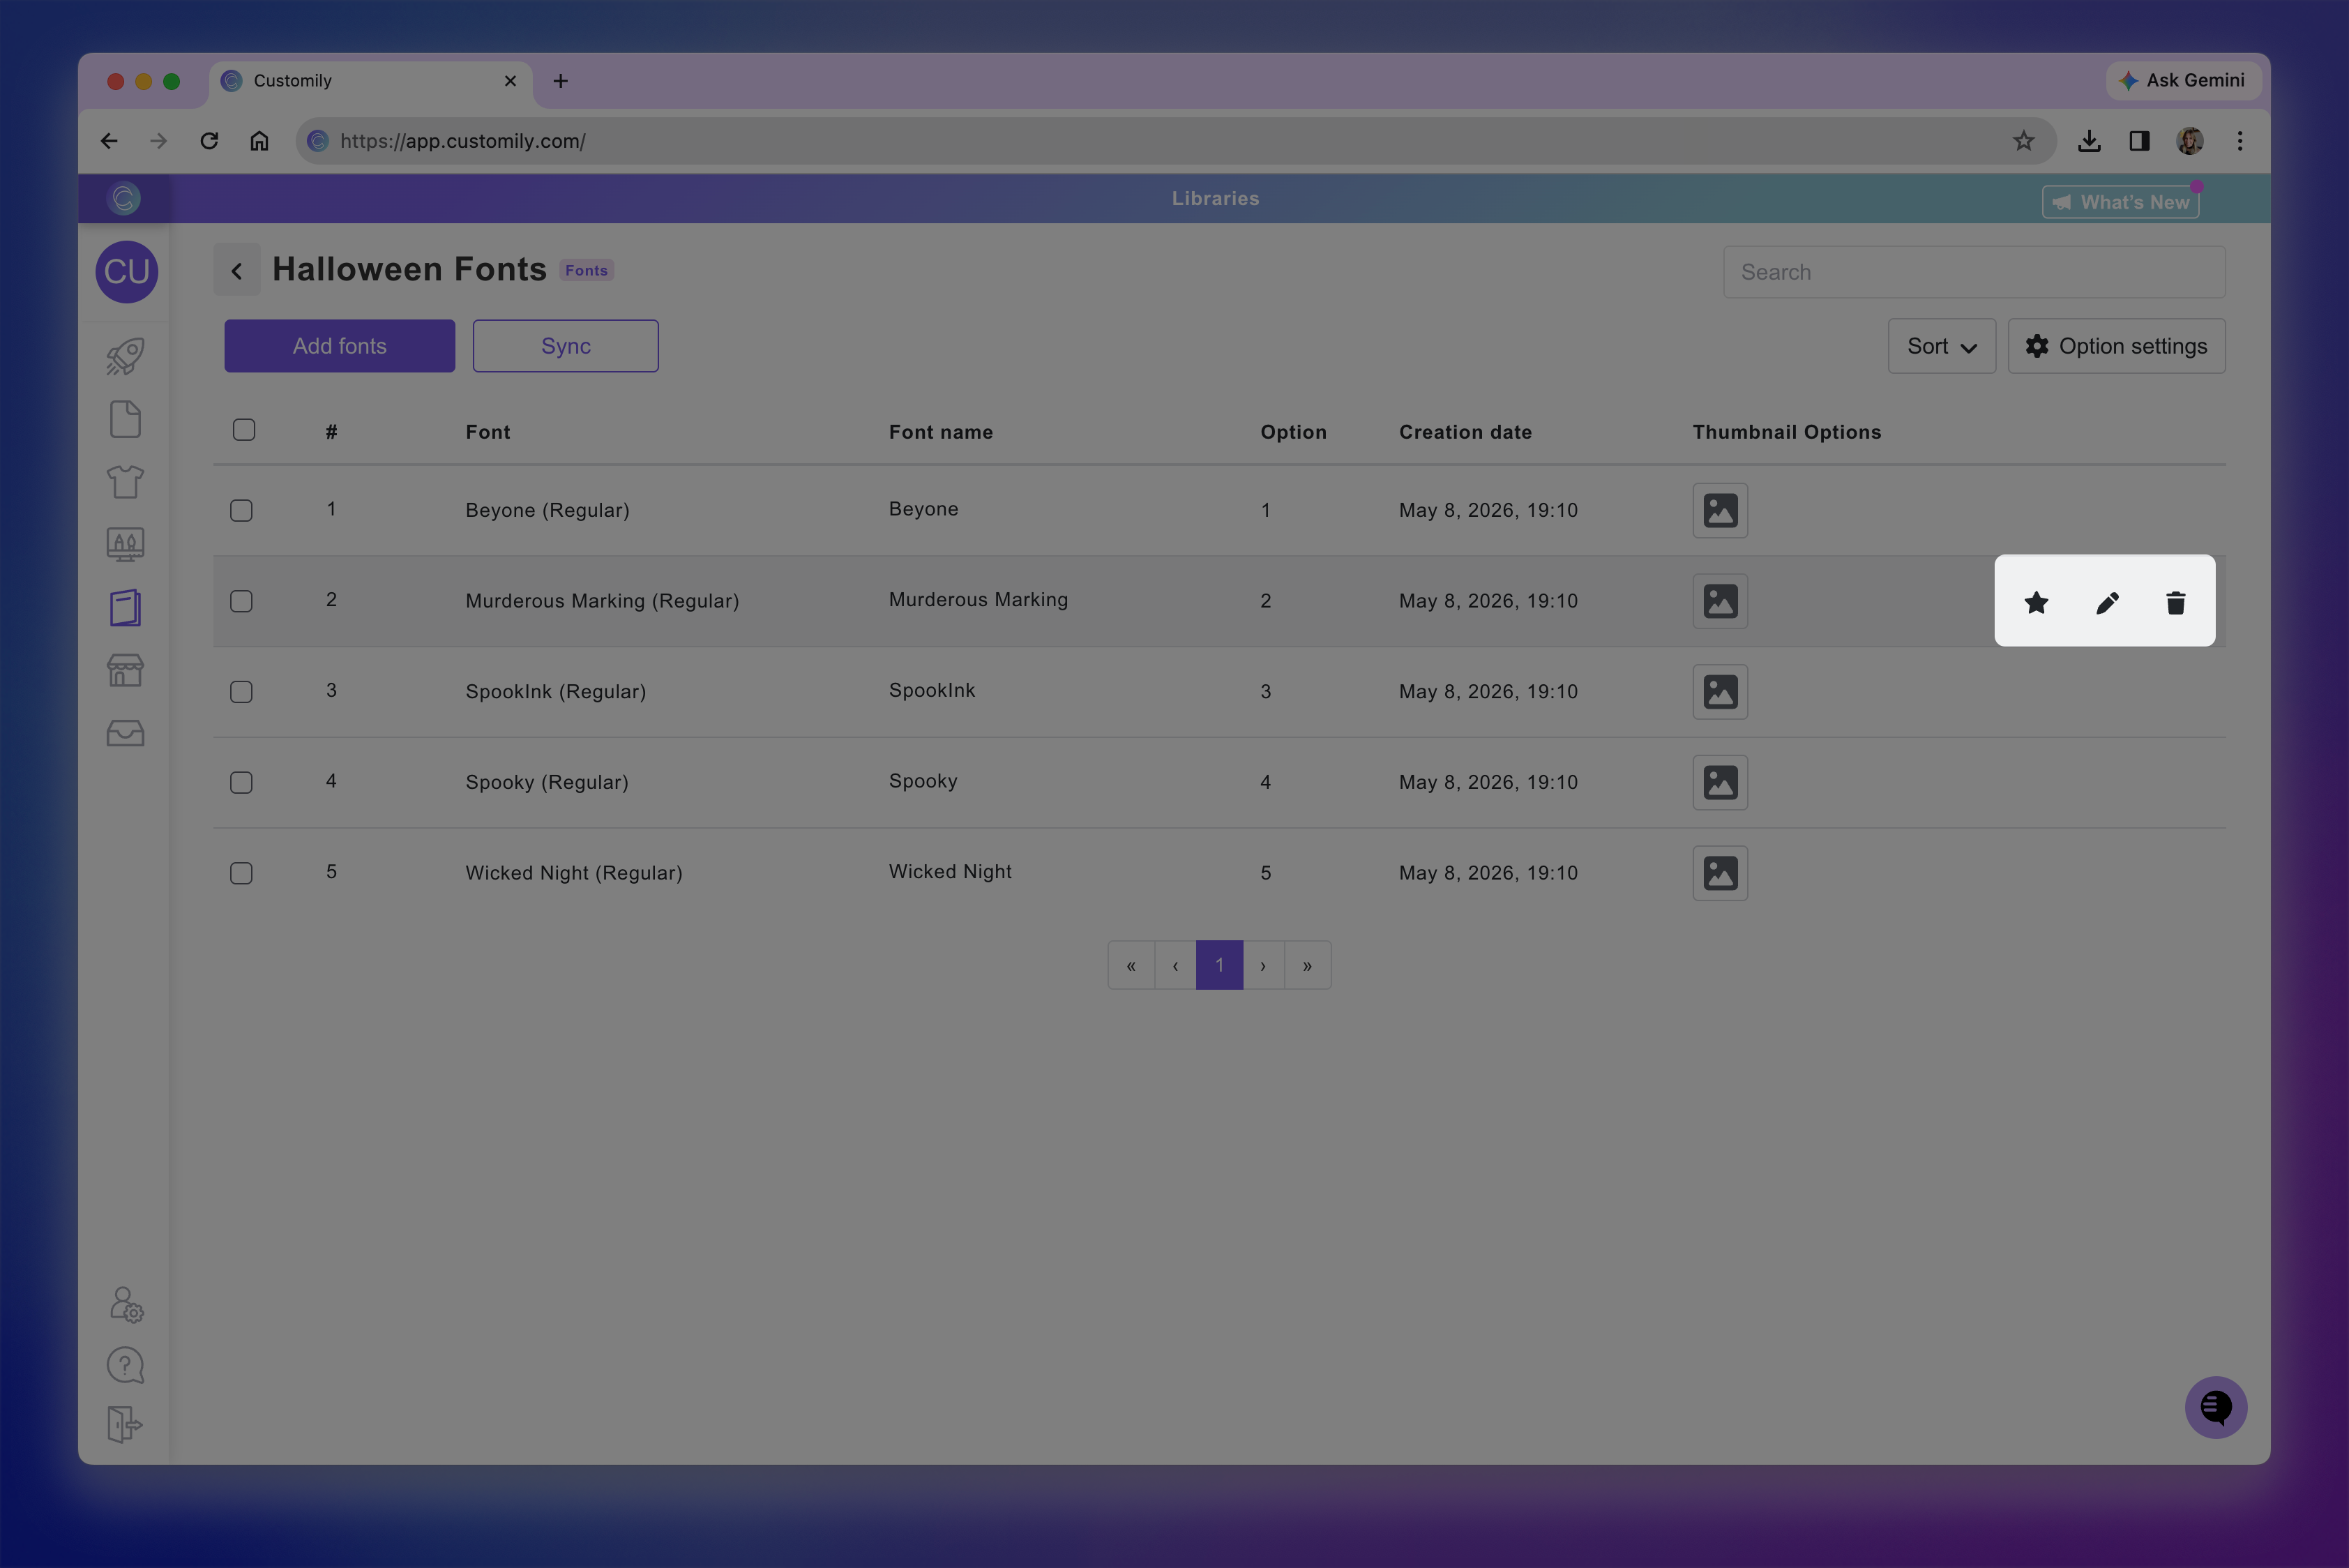Go to previous page in pagination
This screenshot has height=1568, width=2349.
pos(1175,965)
